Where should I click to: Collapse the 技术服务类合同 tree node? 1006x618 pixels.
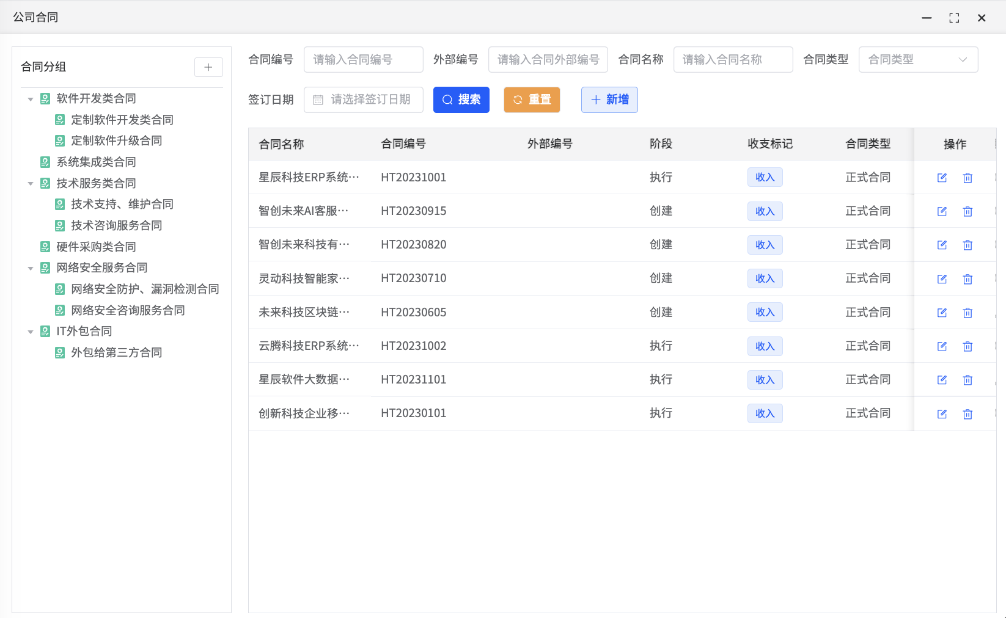(x=31, y=184)
